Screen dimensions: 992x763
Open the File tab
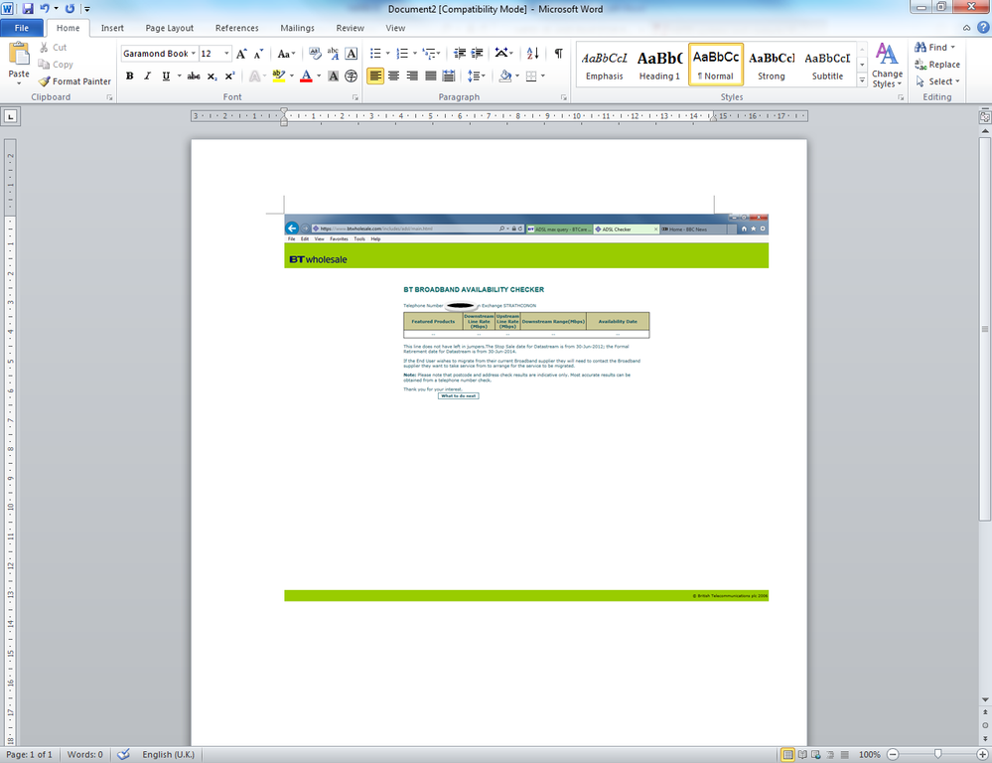(22, 28)
